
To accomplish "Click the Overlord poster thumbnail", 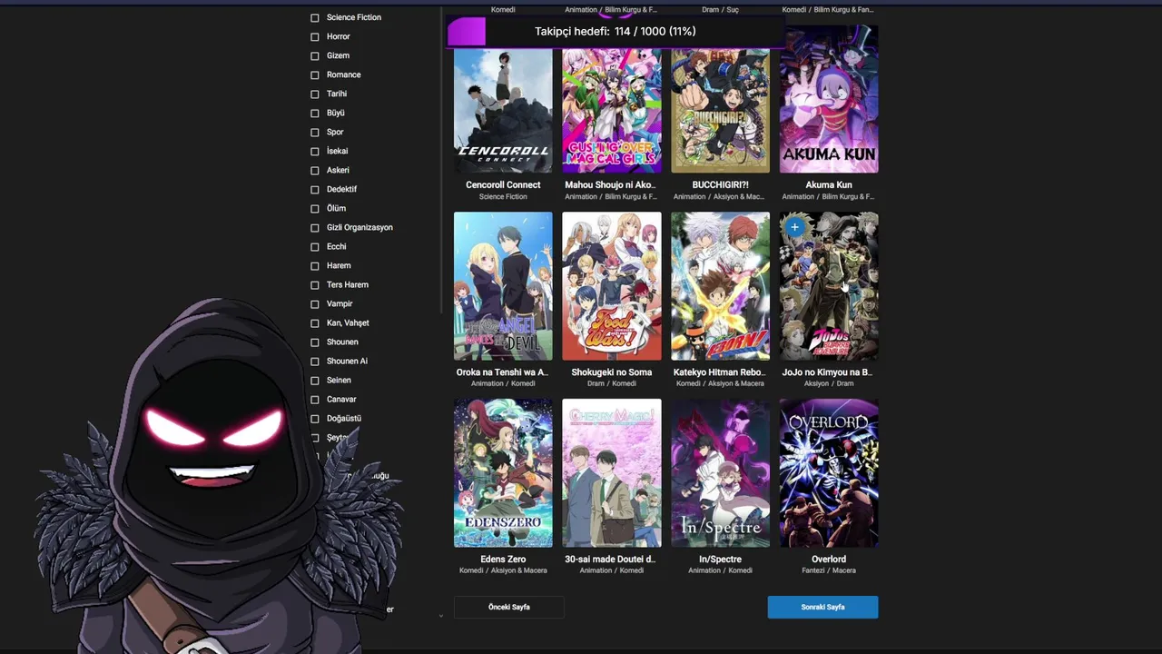I will click(x=829, y=473).
